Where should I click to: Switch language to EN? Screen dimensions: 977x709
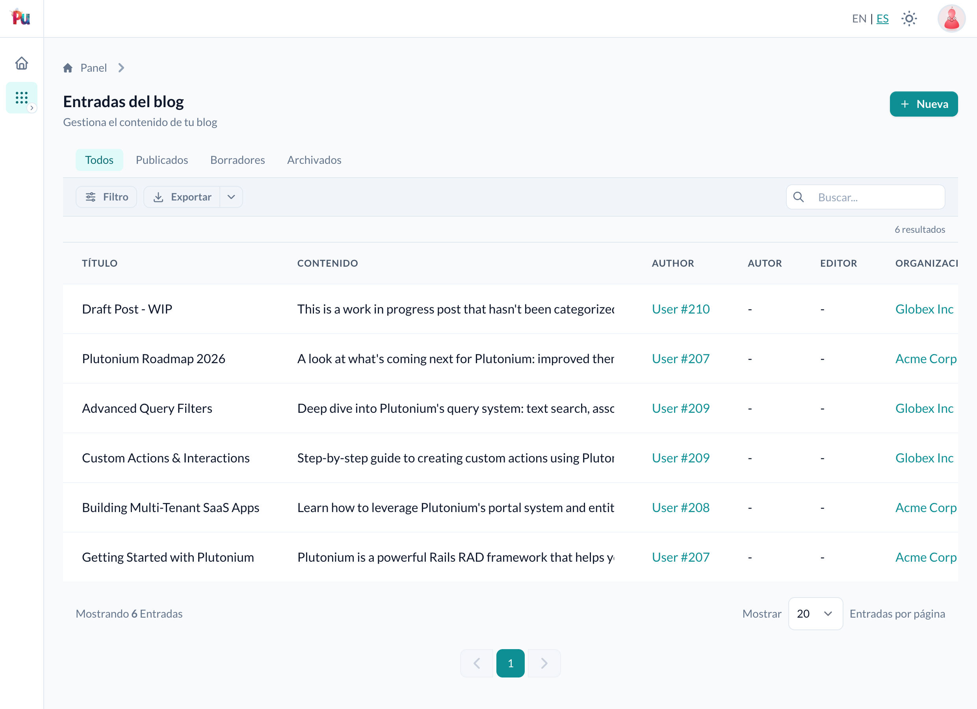tap(859, 19)
